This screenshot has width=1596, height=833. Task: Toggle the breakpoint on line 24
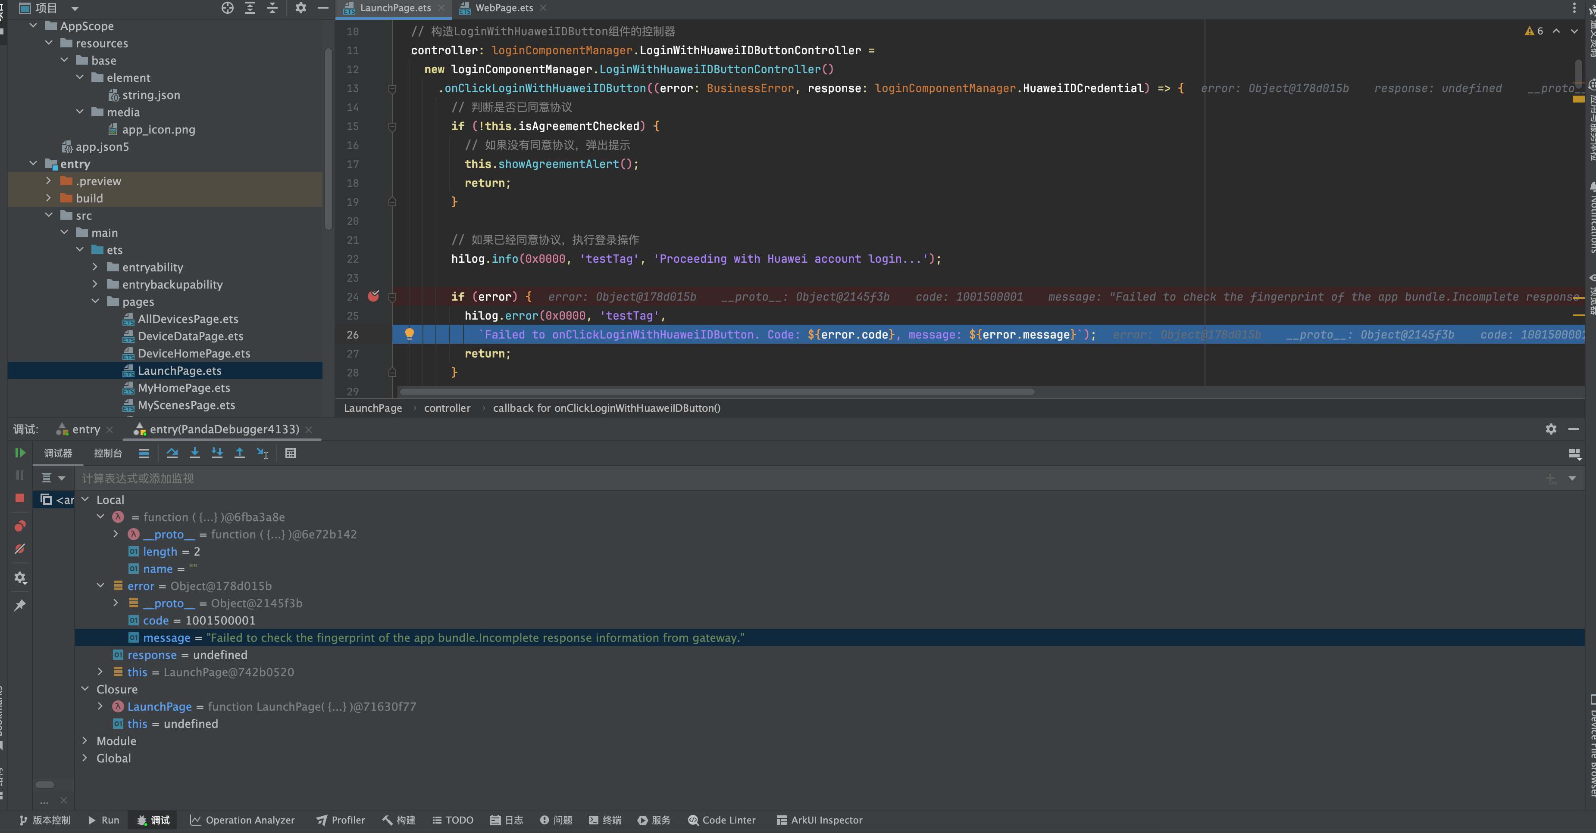point(374,296)
